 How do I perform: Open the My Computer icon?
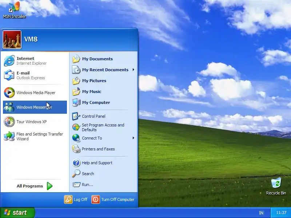76,102
